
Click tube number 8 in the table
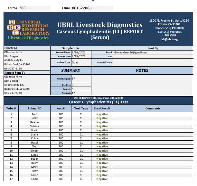(x=11, y=143)
